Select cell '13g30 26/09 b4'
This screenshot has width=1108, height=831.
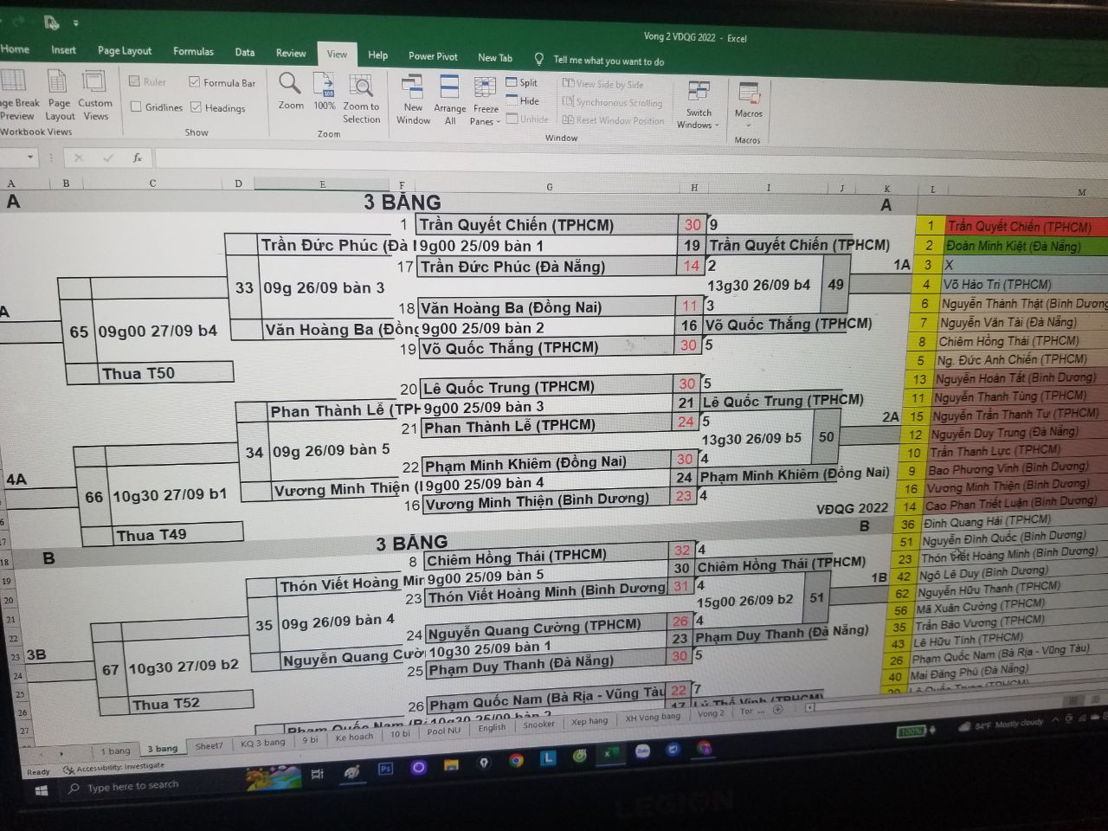[x=762, y=285]
